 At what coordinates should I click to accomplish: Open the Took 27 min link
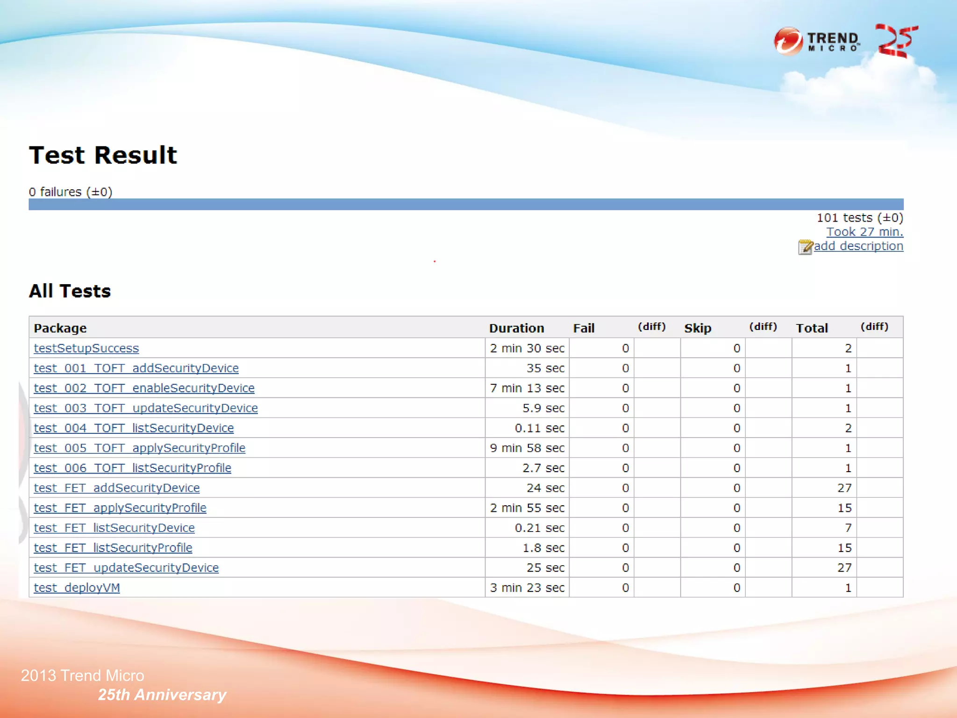click(864, 232)
